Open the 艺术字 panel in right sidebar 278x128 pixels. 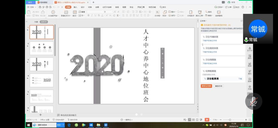click(249, 49)
